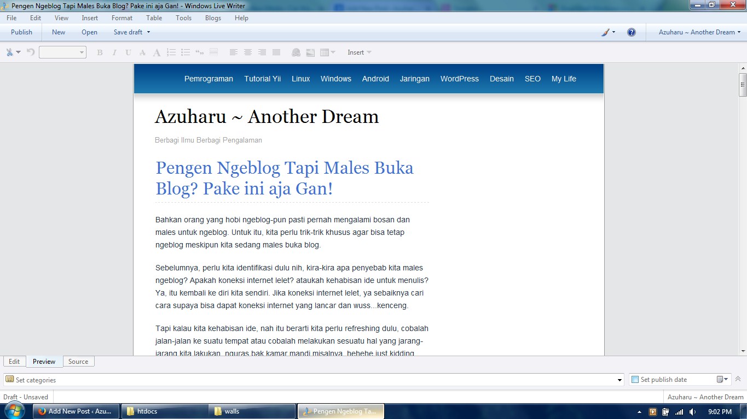Click the vertical scrollbar down arrow

click(743, 351)
